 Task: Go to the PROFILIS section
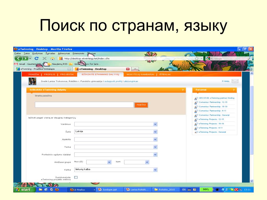coord(50,74)
